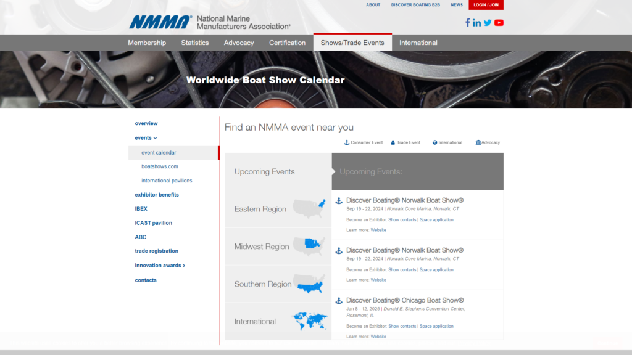Click the LOGIN / JOIN button
Image resolution: width=632 pixels, height=355 pixels.
click(x=486, y=5)
